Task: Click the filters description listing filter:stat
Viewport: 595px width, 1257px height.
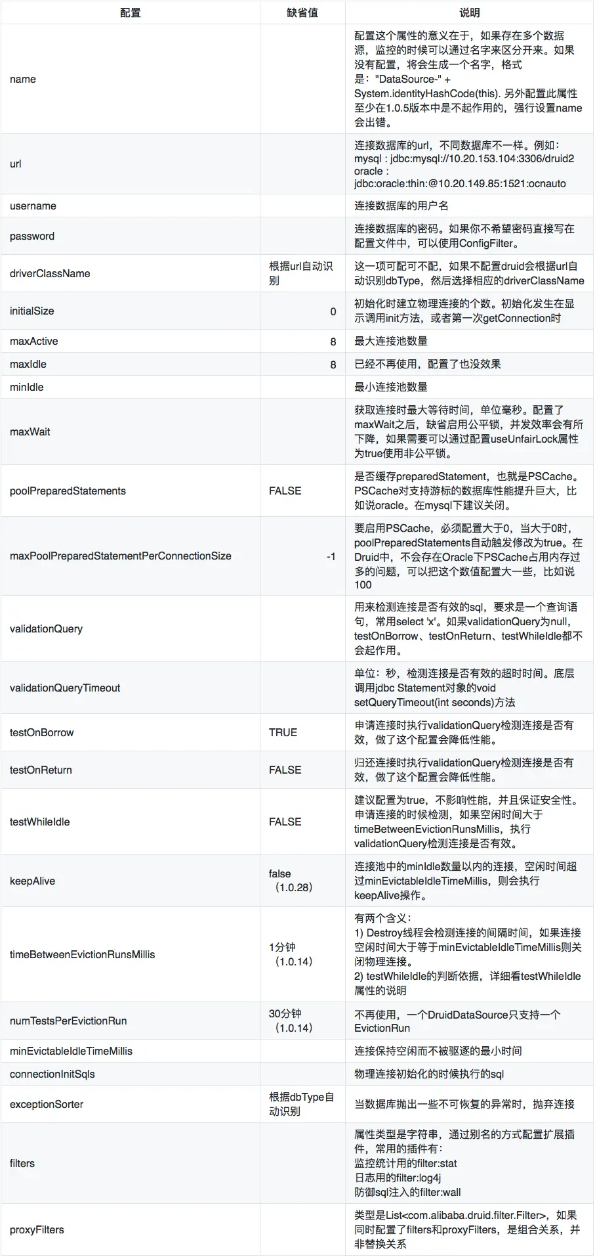Action: click(x=464, y=1163)
